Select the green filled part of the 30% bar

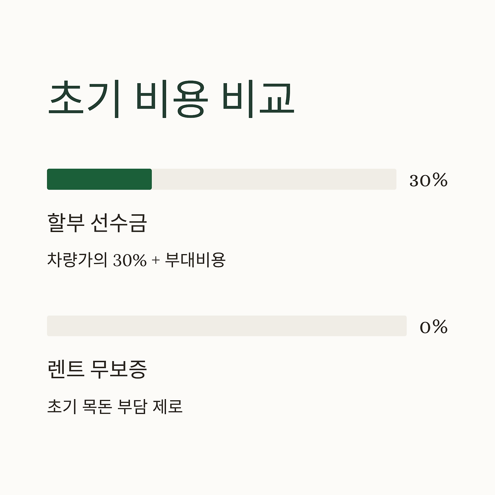99,179
